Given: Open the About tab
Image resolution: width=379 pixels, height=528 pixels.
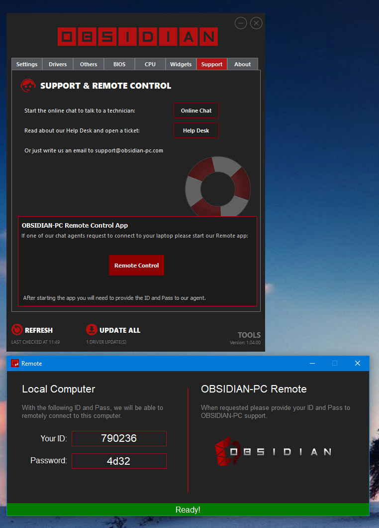Looking at the screenshot, I should pyautogui.click(x=242, y=64).
